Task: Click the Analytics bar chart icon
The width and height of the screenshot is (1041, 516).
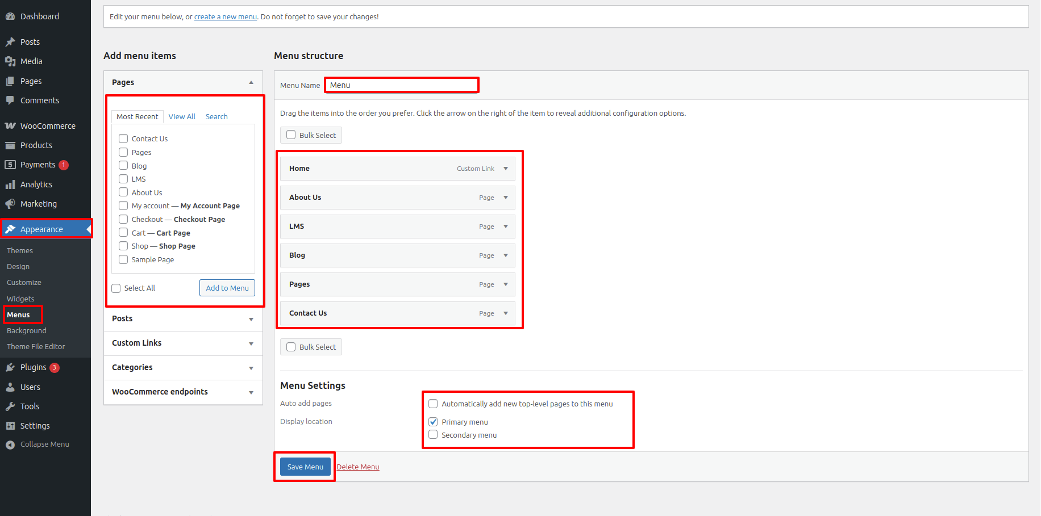Action: [10, 184]
